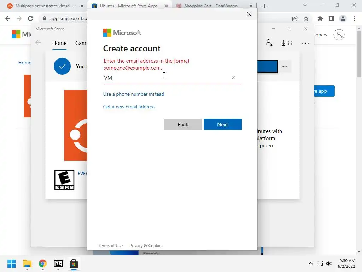Open 7-Zip from taskbar
Viewport: 362px width, 272px height.
click(x=58, y=263)
